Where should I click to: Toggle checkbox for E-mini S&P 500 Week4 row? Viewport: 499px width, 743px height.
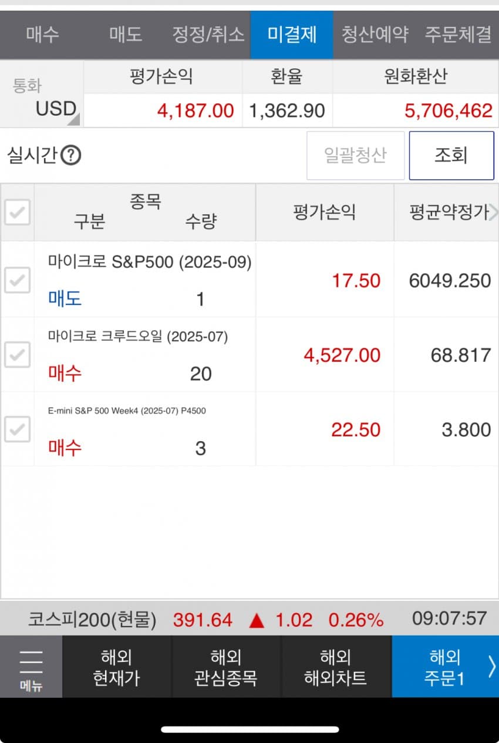coord(17,429)
